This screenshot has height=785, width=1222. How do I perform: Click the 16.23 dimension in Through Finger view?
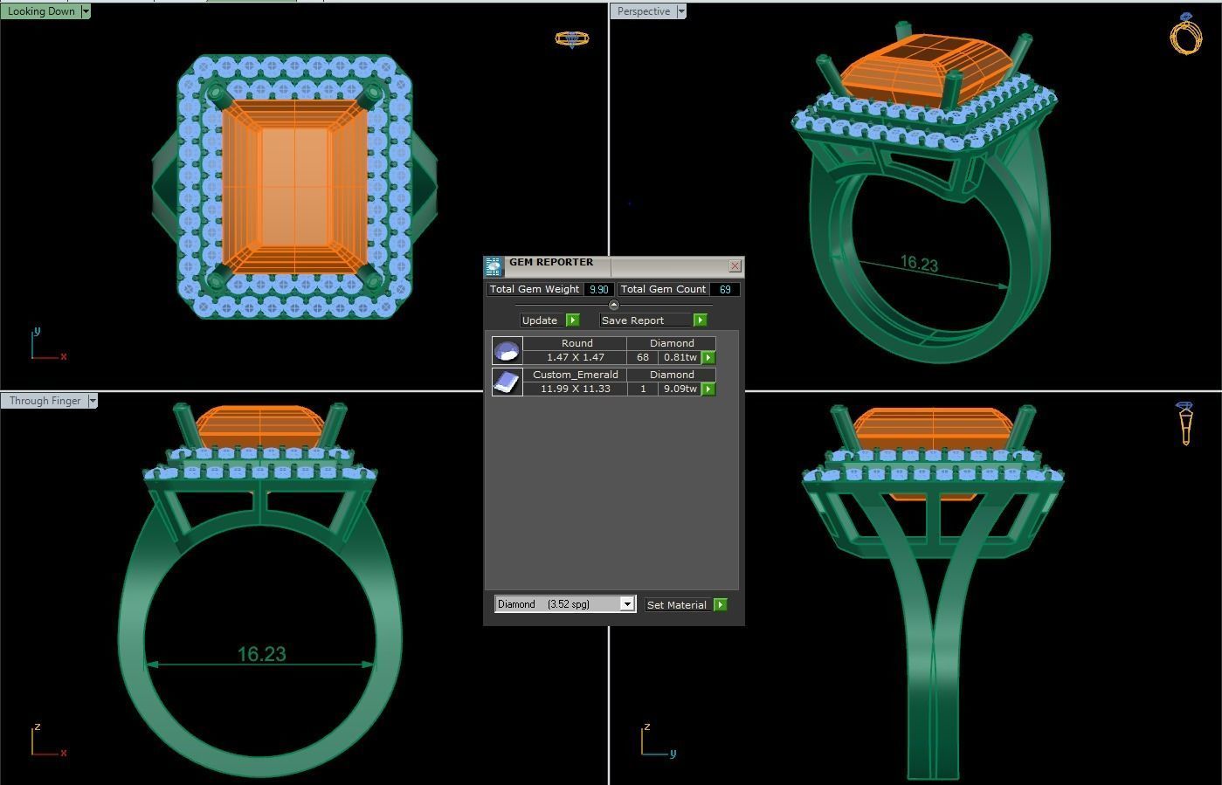click(x=261, y=654)
